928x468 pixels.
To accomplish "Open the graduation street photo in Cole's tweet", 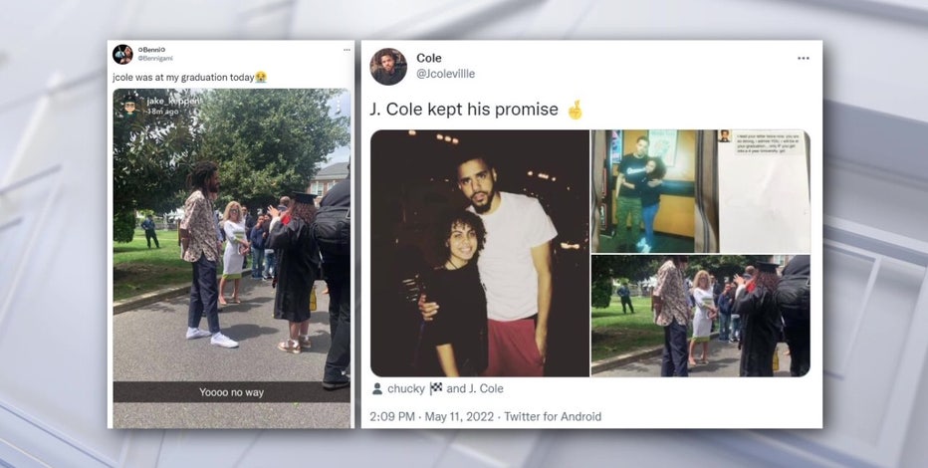I will (701, 316).
